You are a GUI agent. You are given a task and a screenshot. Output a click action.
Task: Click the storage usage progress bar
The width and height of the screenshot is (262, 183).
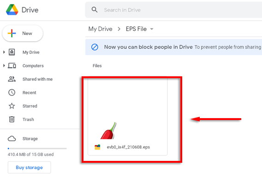click(37, 149)
